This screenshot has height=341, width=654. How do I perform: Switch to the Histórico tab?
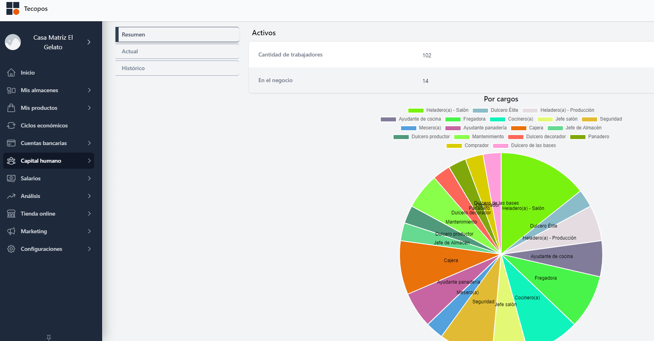177,68
